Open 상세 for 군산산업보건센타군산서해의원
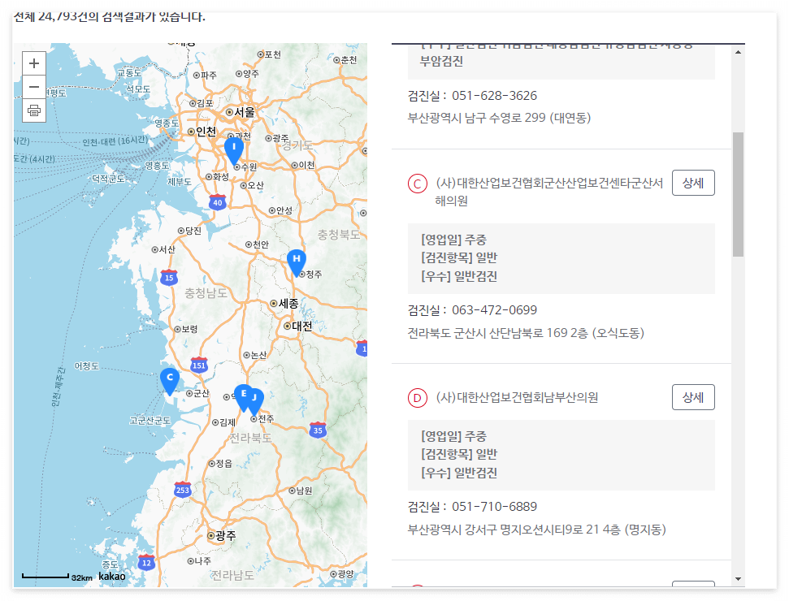Image resolution: width=789 pixels, height=601 pixels. [x=692, y=183]
